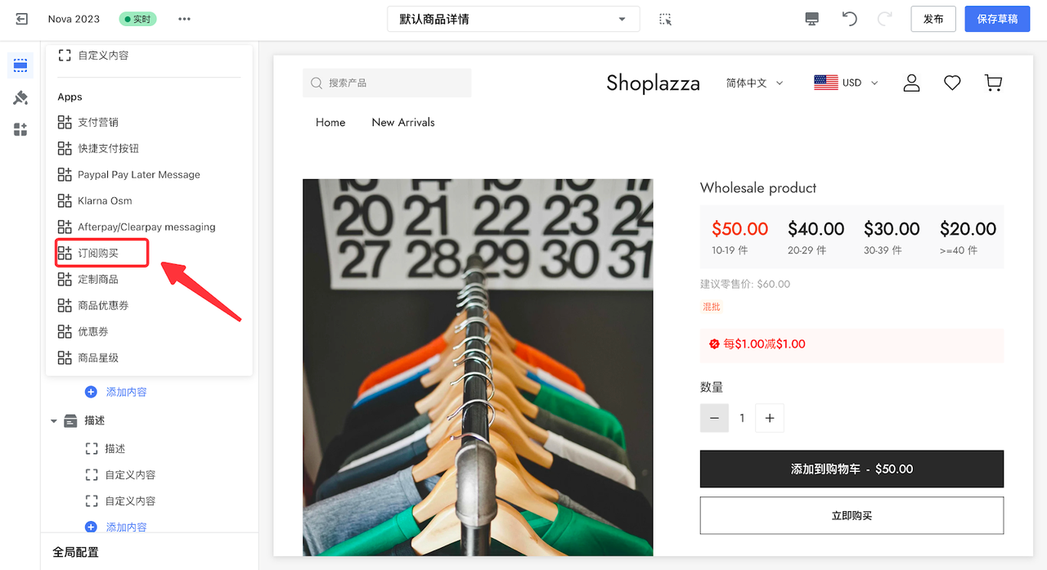Click the 保存草稿 button
This screenshot has width=1047, height=570.
[x=997, y=19]
